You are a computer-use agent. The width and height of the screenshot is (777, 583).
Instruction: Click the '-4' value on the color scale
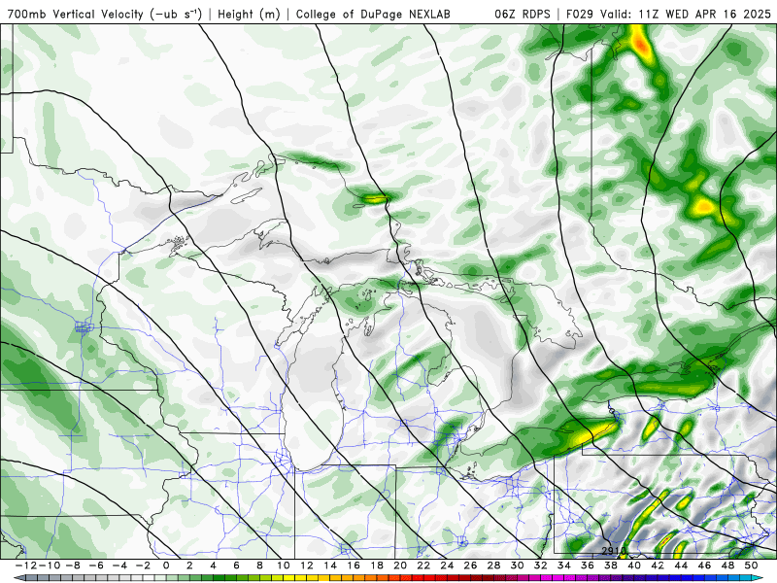point(118,566)
